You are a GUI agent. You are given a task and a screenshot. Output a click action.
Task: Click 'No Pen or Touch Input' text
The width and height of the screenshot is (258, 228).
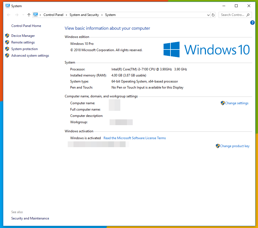pyautogui.click(x=147, y=87)
